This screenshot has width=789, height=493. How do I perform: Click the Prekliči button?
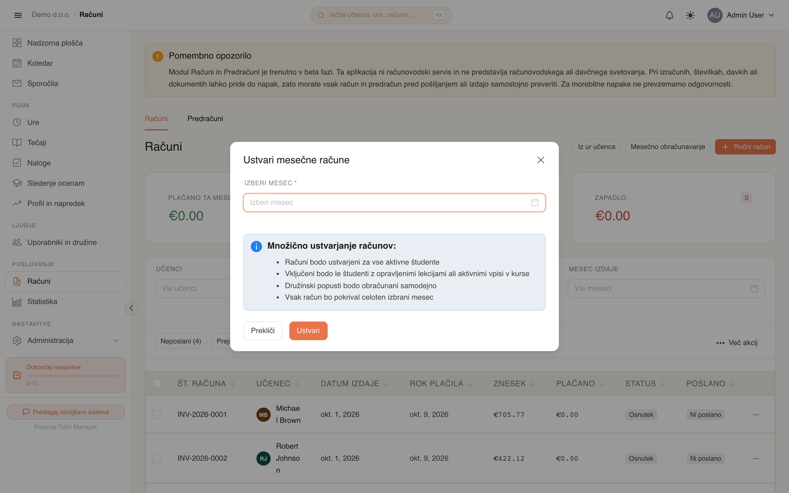[x=263, y=331]
